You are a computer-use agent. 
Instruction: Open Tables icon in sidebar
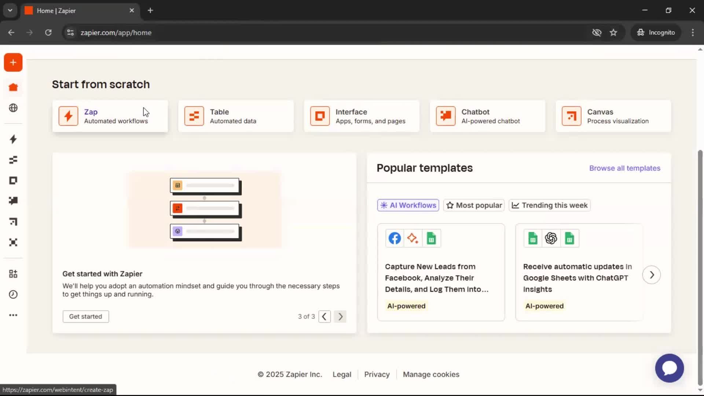coord(13,160)
